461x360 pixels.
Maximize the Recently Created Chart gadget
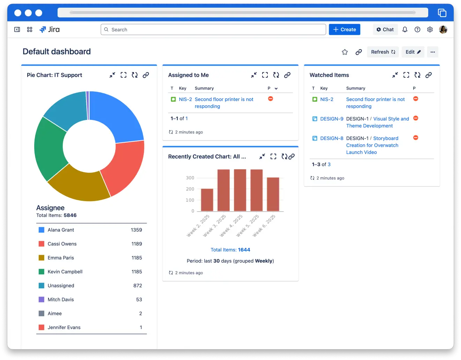273,156
